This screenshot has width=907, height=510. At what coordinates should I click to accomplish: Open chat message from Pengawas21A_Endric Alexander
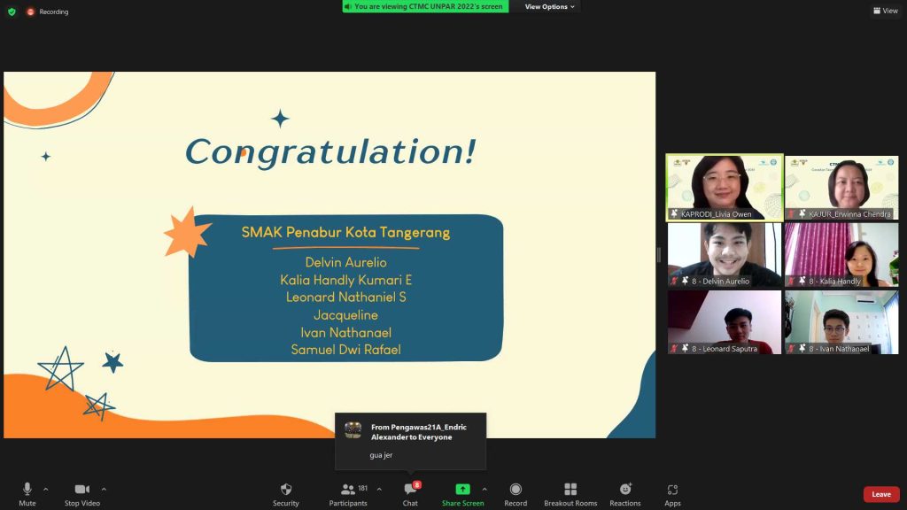[410, 441]
